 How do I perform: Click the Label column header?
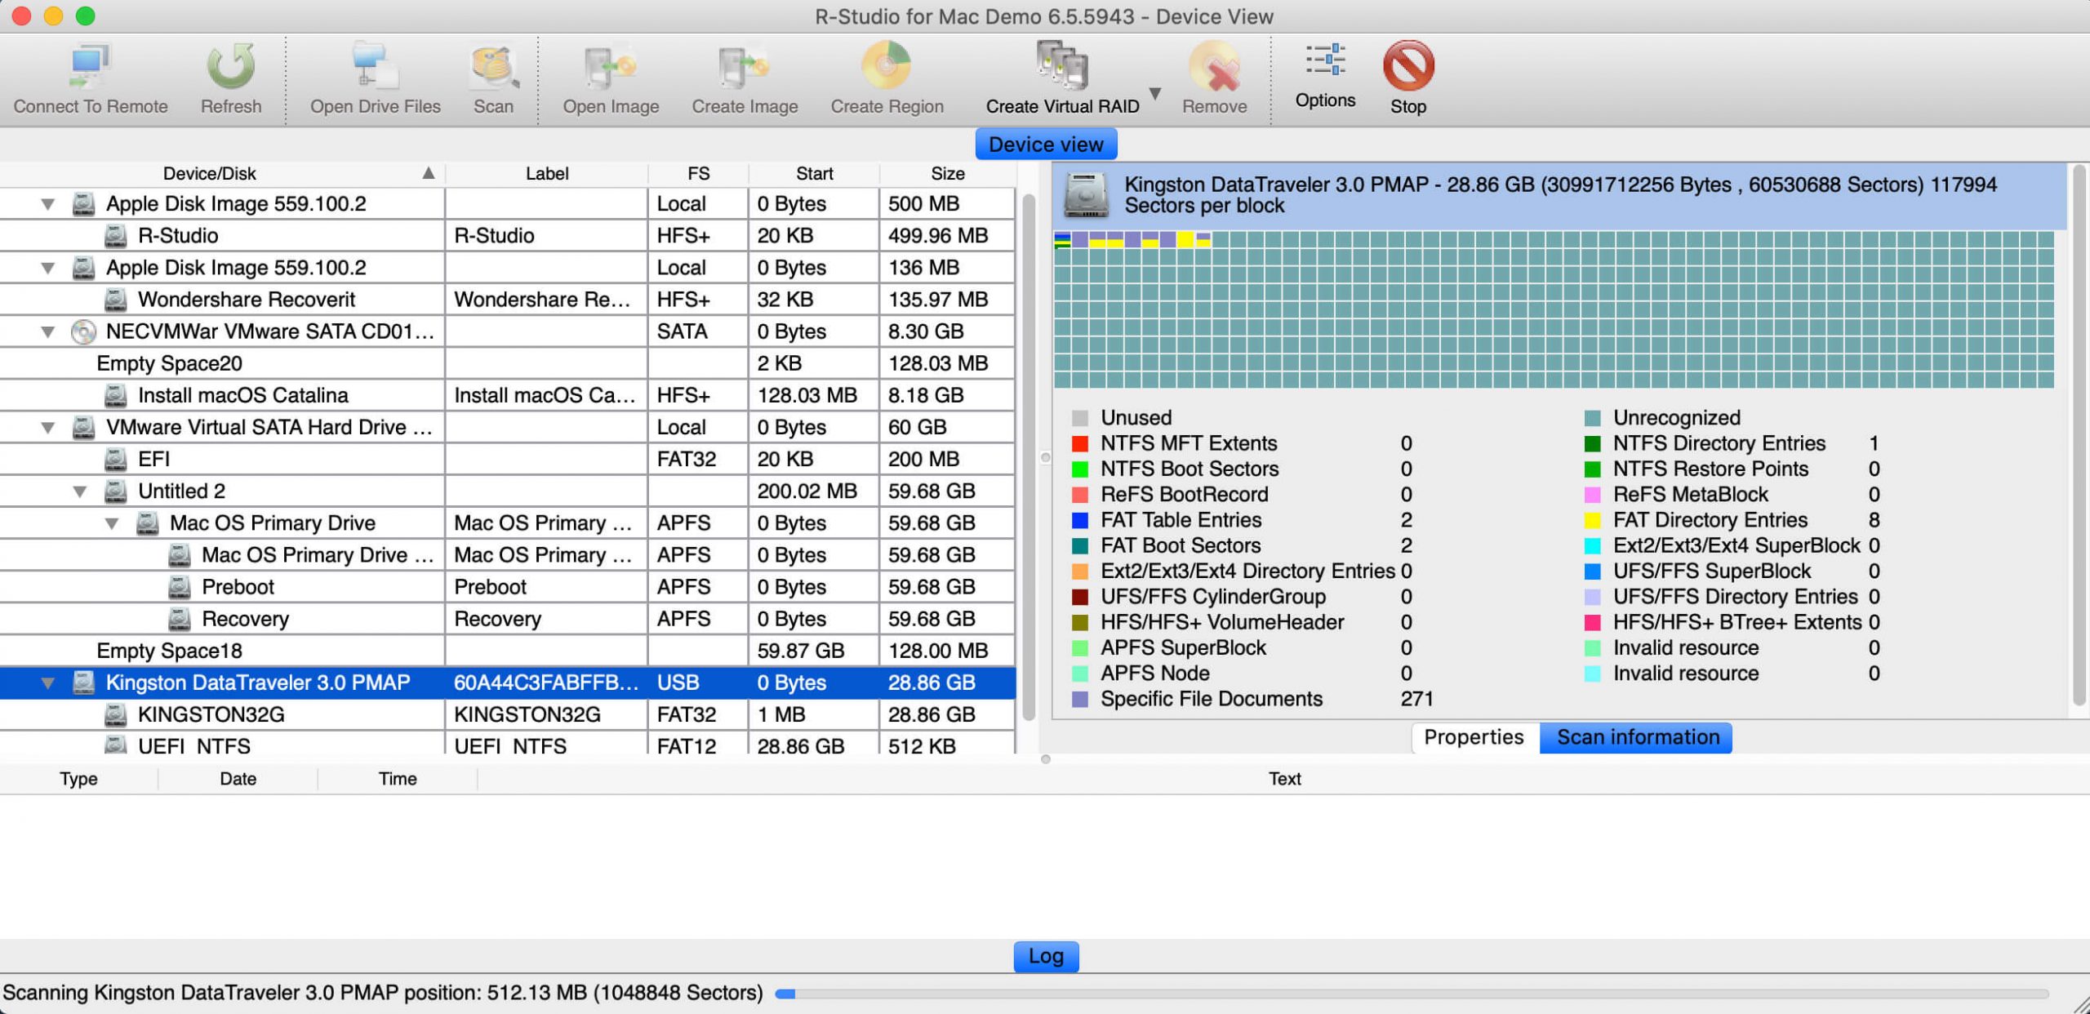tap(546, 173)
